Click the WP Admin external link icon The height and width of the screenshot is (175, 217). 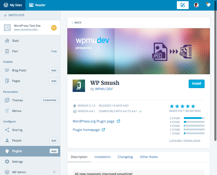click(x=54, y=172)
